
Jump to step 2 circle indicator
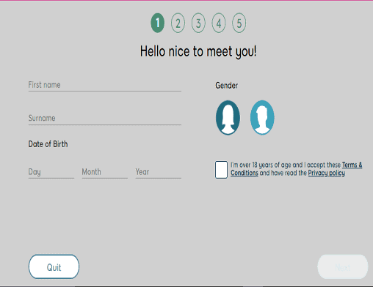point(178,23)
